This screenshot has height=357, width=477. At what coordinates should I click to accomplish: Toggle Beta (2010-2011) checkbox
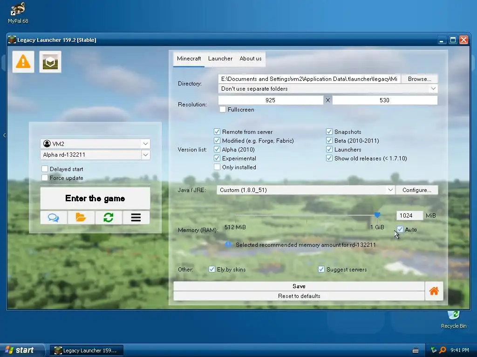329,140
